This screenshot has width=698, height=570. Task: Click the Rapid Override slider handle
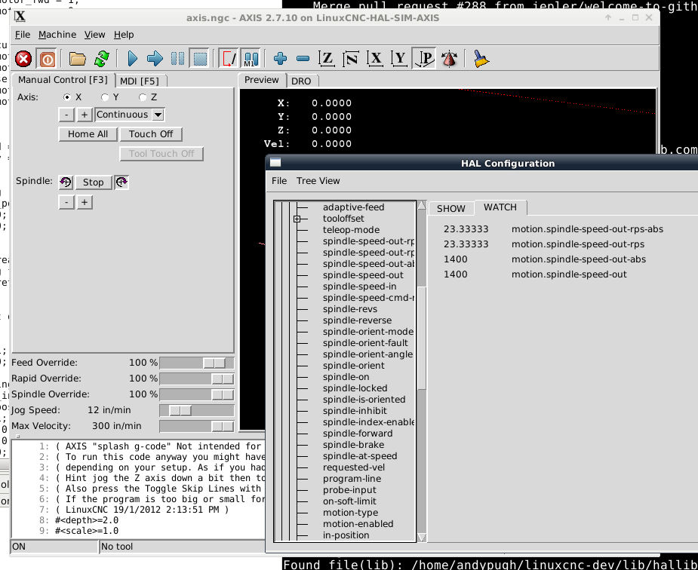tap(223, 378)
